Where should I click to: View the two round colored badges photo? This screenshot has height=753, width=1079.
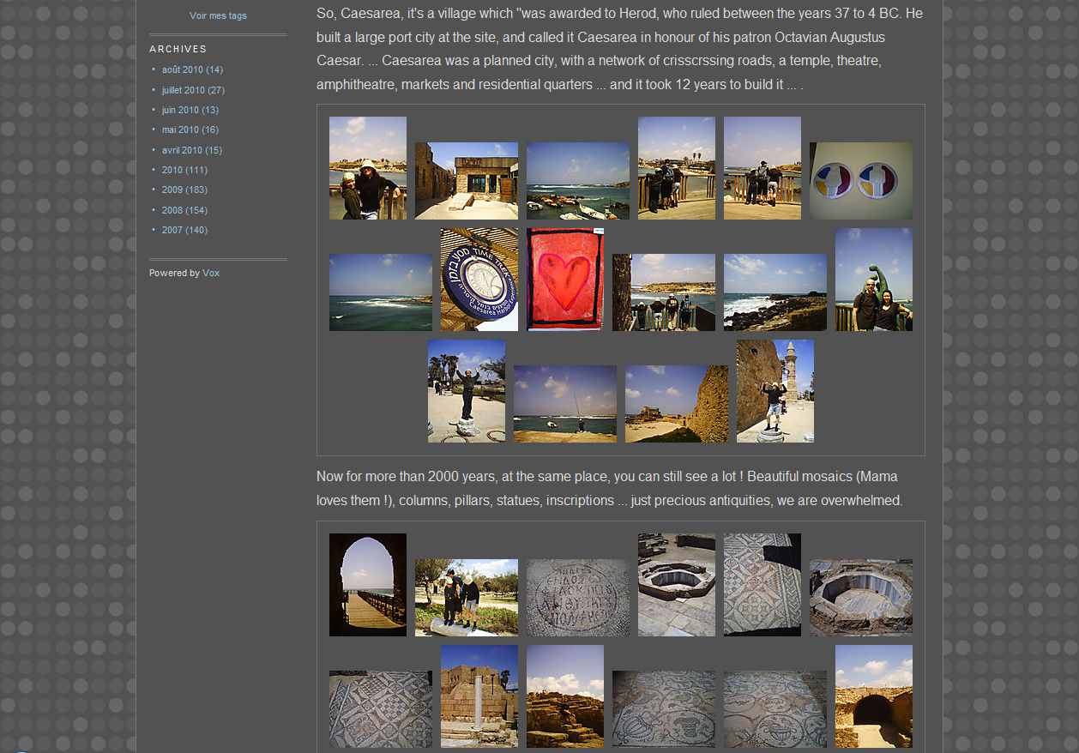click(860, 181)
